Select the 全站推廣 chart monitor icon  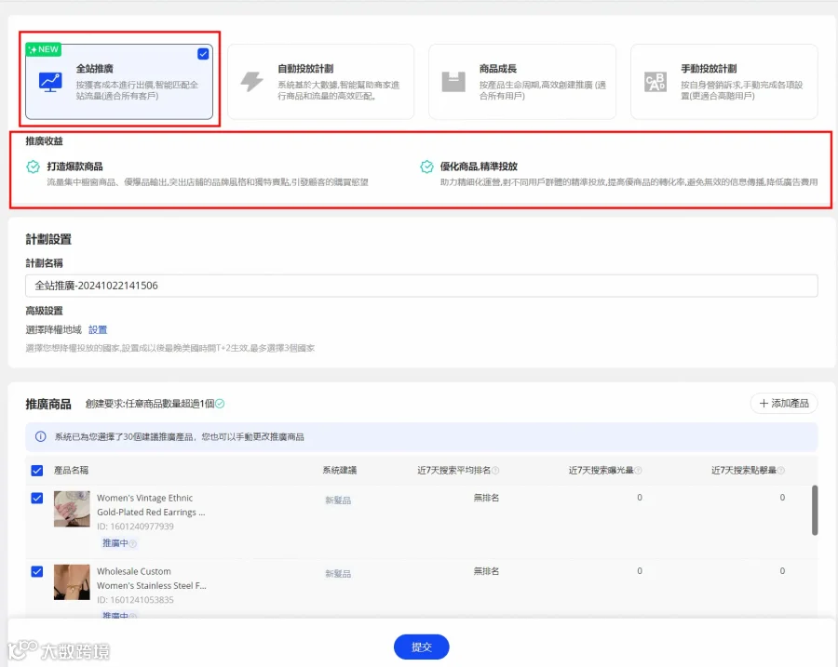click(x=50, y=82)
